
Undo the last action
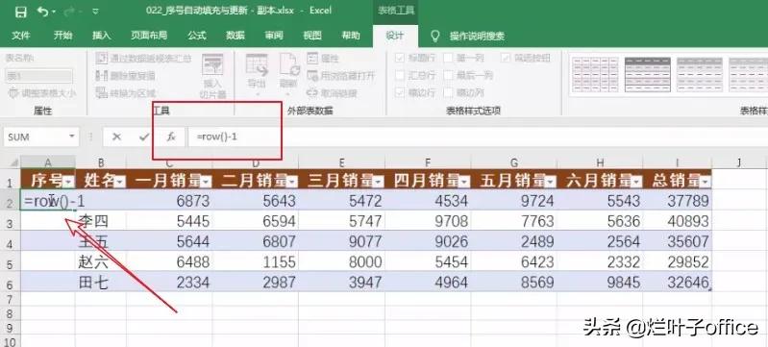click(43, 11)
